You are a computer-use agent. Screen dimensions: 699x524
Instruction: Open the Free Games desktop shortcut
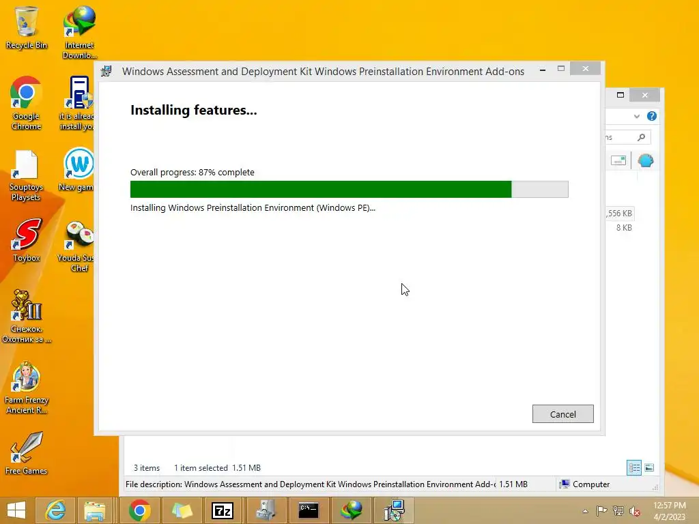[27, 453]
